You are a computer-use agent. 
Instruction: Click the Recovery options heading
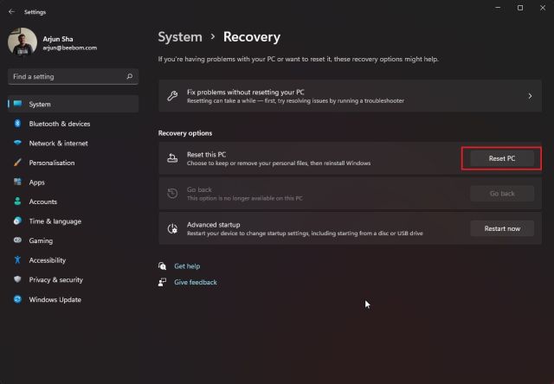(x=185, y=133)
